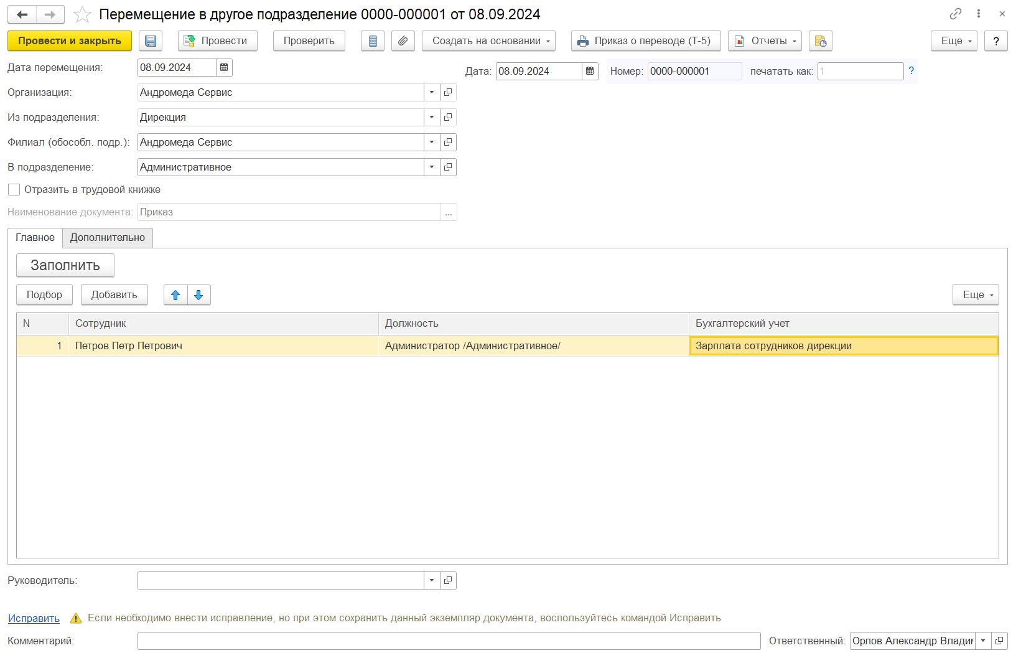Mark document as favorite with star
The width and height of the screenshot is (1021, 658).
(82, 14)
